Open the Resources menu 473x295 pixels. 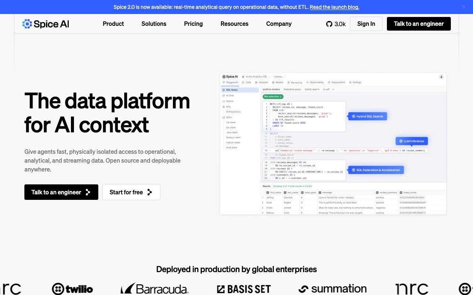(234, 24)
